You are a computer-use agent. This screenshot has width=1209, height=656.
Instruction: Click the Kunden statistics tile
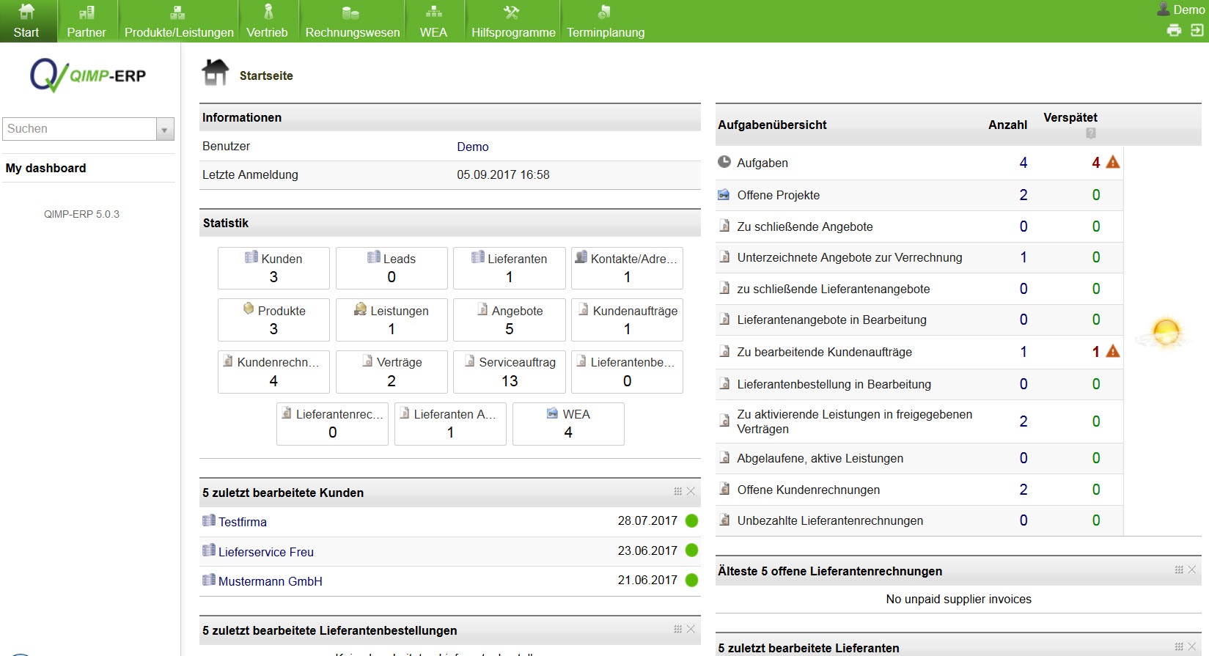273,268
